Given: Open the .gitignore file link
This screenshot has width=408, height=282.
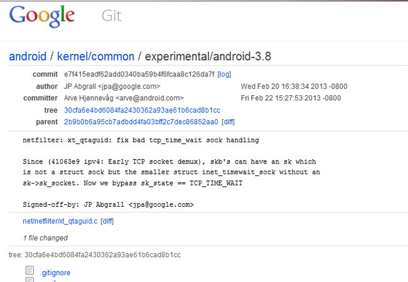Looking at the screenshot, I should point(55,273).
